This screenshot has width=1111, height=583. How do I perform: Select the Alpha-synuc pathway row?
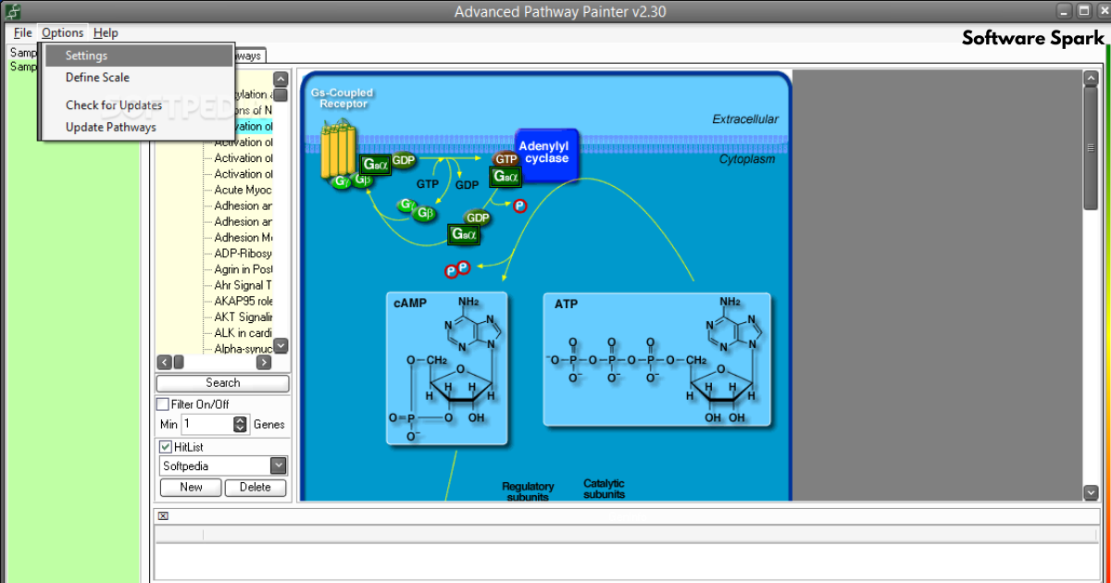coord(243,349)
